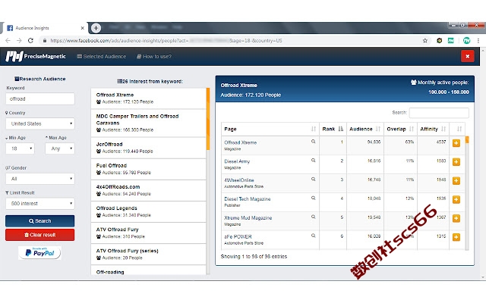Add Diesel Tech Magazine with orange plus

[x=456, y=200]
